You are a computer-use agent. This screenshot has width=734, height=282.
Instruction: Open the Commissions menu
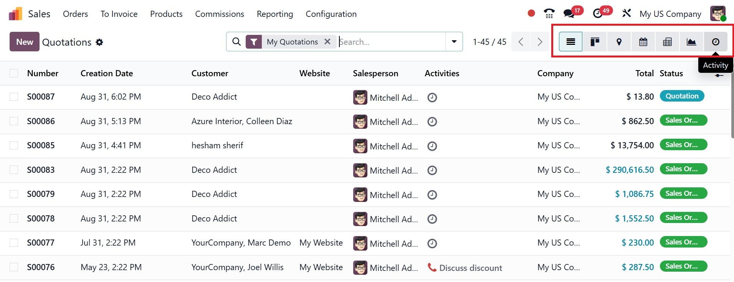click(x=219, y=14)
